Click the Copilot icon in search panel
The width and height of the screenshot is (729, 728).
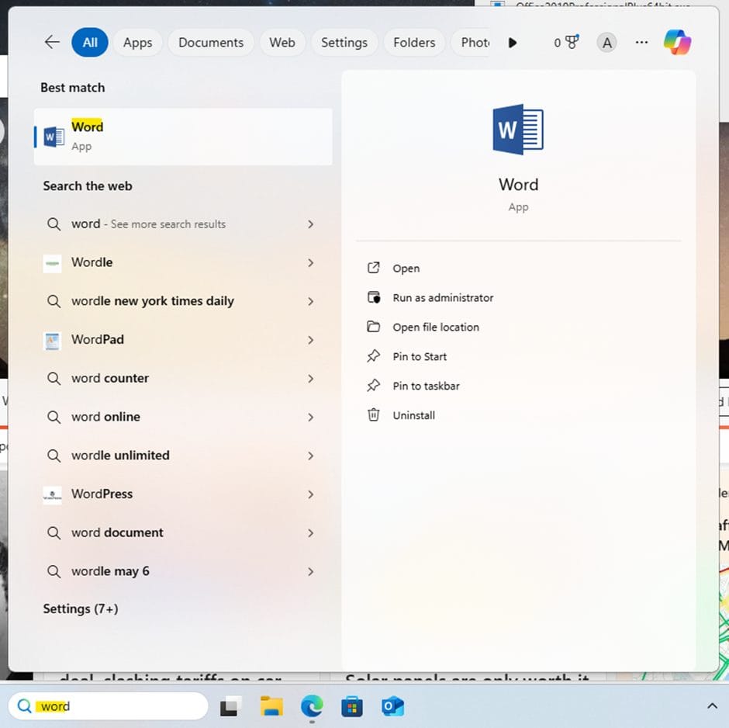point(677,43)
